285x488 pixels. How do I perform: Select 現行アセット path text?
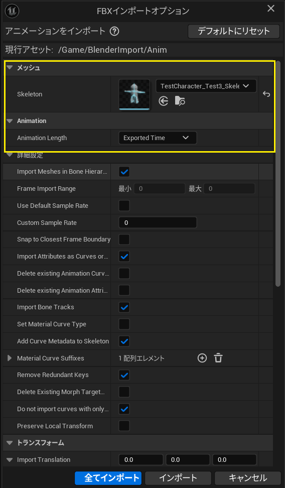tap(86, 50)
